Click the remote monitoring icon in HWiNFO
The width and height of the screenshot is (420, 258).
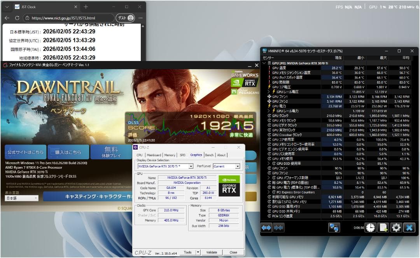(x=334, y=227)
